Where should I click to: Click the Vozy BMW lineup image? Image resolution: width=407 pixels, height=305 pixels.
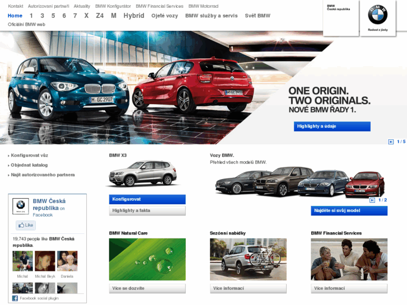coord(300,182)
